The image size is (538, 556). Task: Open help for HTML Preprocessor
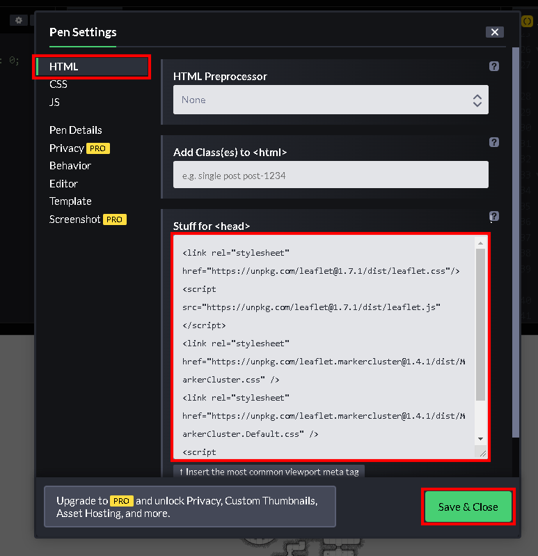pos(493,66)
